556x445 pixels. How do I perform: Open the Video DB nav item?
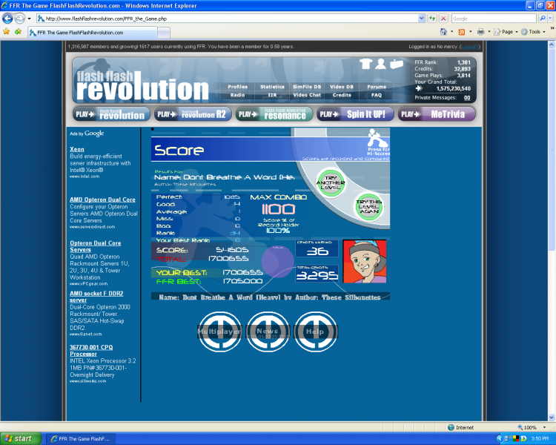pos(342,87)
